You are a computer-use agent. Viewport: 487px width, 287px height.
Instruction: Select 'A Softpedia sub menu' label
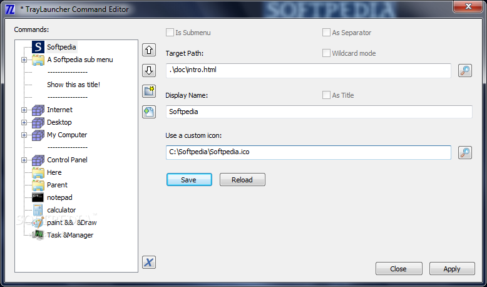point(80,60)
